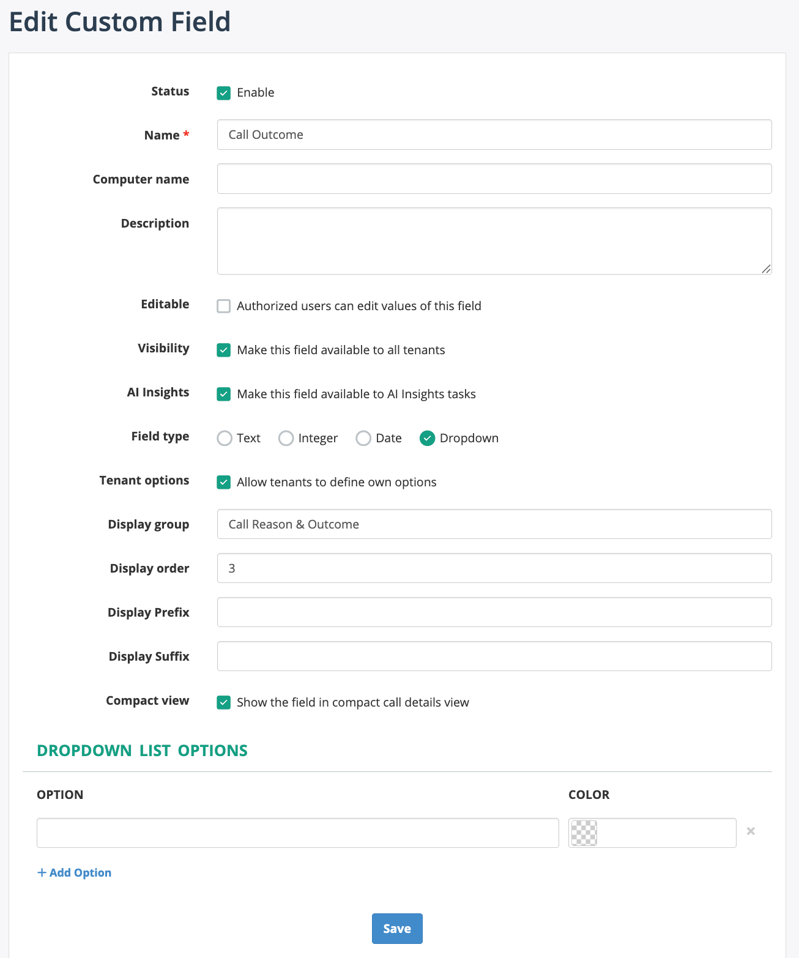Toggle the Visibility all tenants checkbox

coord(224,350)
